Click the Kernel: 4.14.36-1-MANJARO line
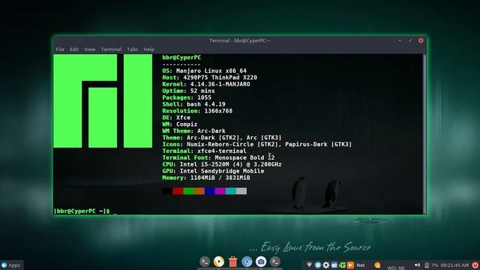The image size is (480, 270). click(x=206, y=84)
